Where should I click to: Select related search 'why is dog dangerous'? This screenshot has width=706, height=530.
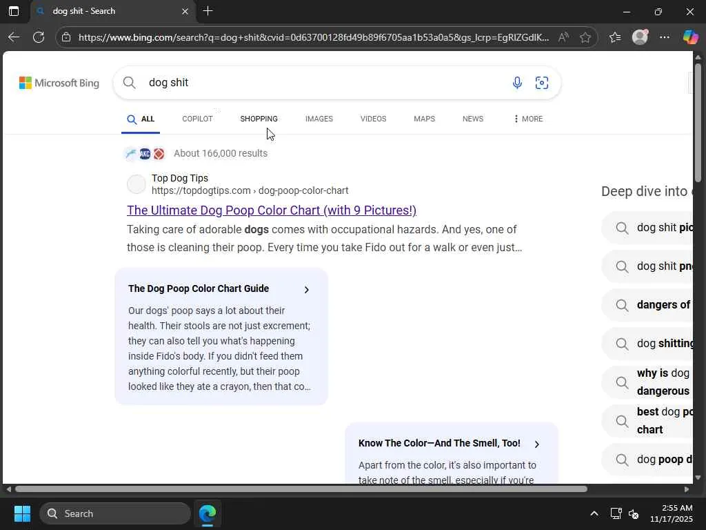pyautogui.click(x=648, y=382)
